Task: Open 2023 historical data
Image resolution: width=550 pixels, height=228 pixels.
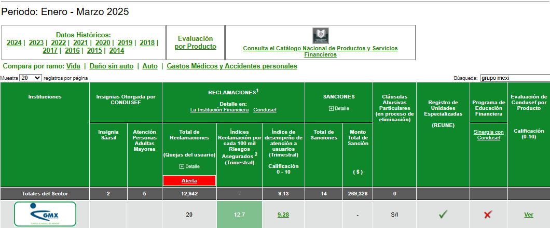Action: 36,42
